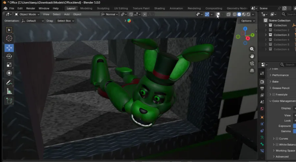This screenshot has width=296, height=162.
Task: Enable the Curves checkbox
Action: (277, 138)
